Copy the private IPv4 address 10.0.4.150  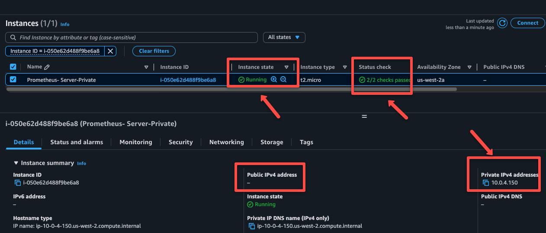tap(486, 183)
